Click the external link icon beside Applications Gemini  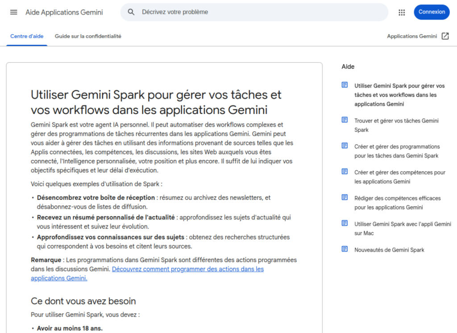click(x=445, y=36)
